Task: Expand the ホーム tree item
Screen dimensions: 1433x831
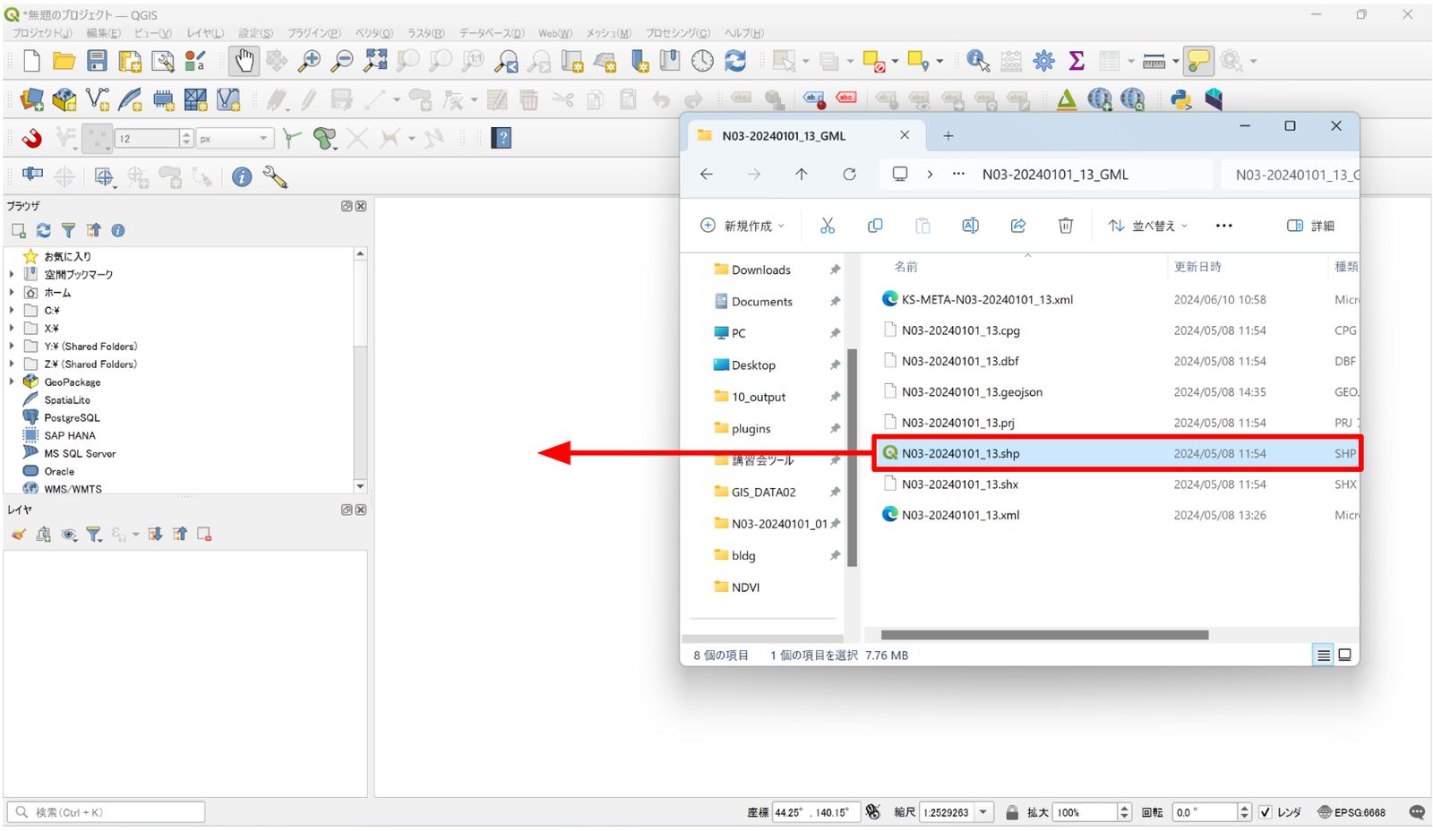Action: [x=12, y=292]
